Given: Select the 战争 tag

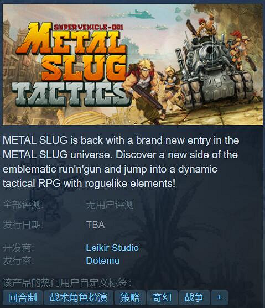Looking at the screenshot, I should pos(194,297).
